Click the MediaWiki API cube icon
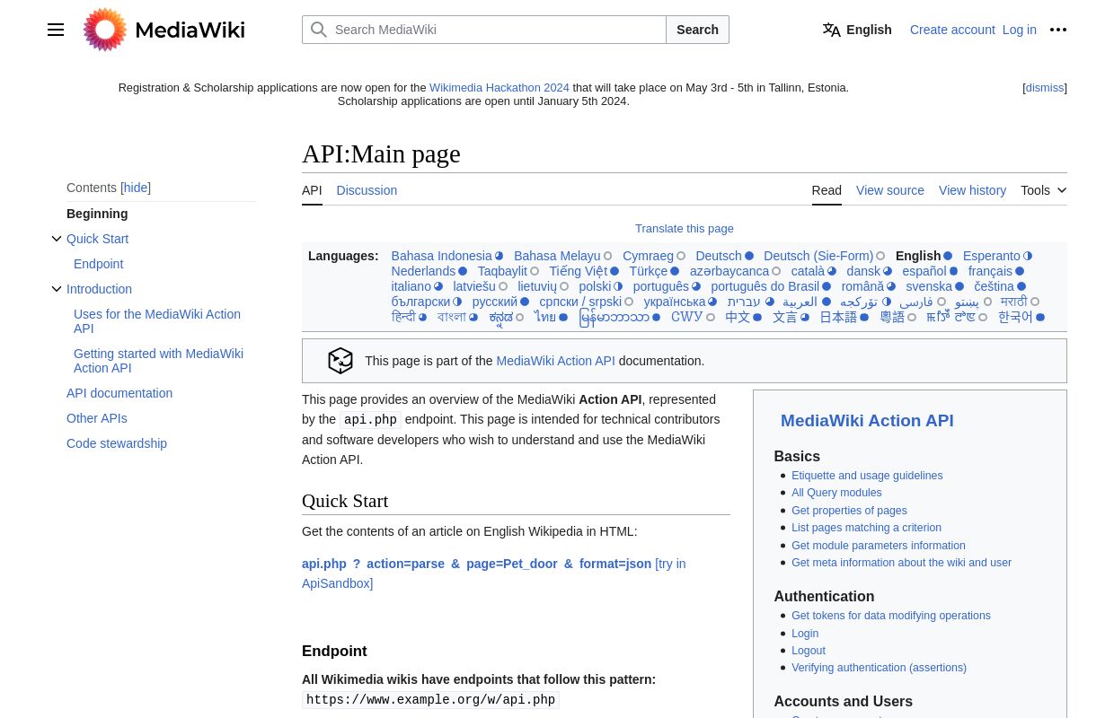Image resolution: width=1114 pixels, height=718 pixels. pyautogui.click(x=340, y=361)
